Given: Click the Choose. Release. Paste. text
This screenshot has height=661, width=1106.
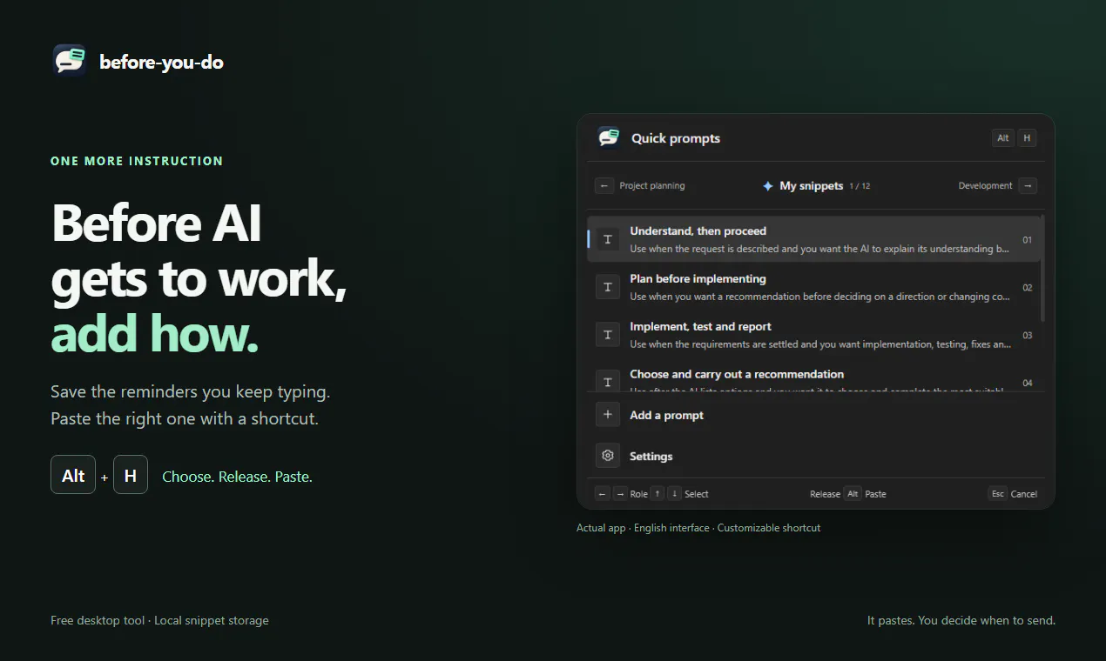Looking at the screenshot, I should 238,477.
